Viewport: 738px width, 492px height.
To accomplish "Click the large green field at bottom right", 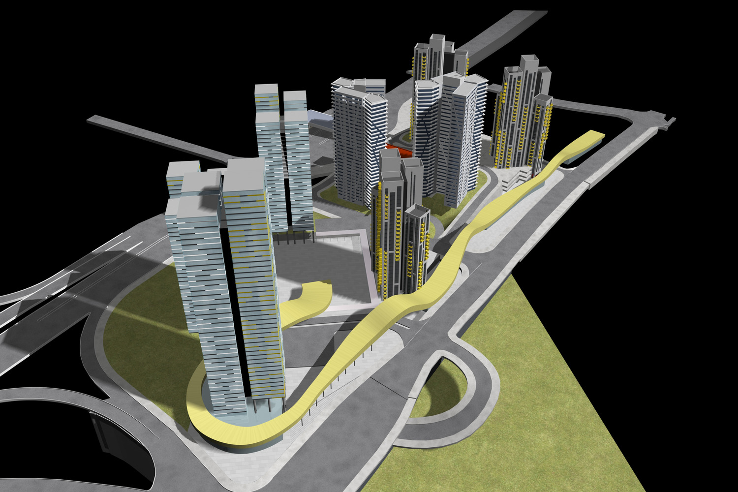I will 541,418.
